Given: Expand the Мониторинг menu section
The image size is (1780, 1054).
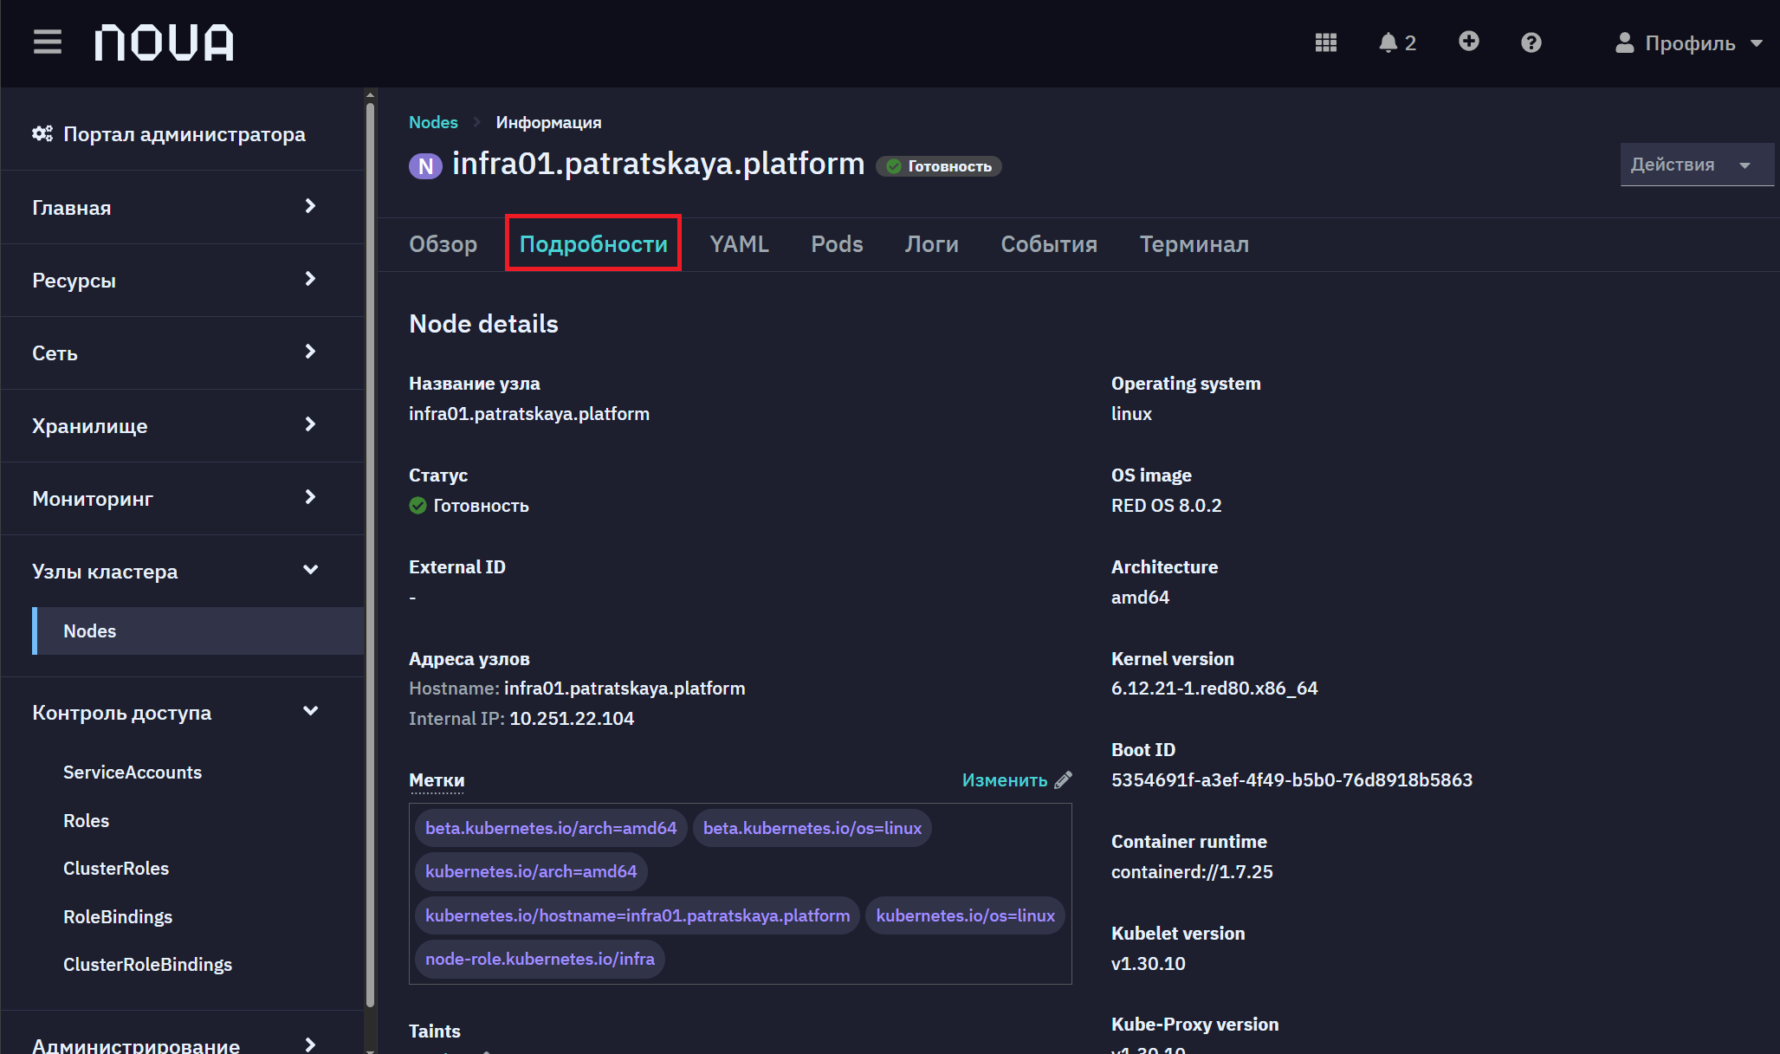Looking at the screenshot, I should pyautogui.click(x=182, y=498).
